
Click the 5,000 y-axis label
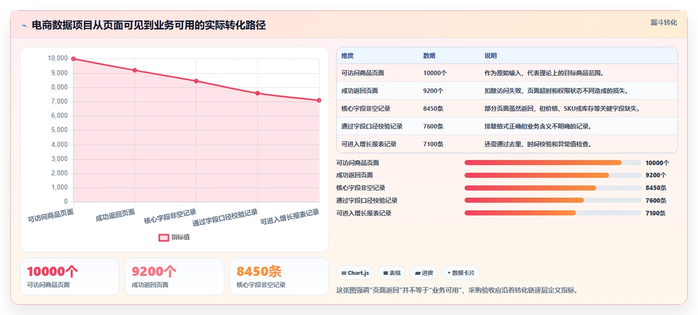pyautogui.click(x=59, y=130)
